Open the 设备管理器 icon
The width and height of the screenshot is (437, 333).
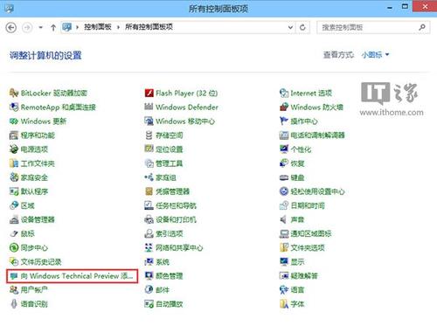click(14, 219)
